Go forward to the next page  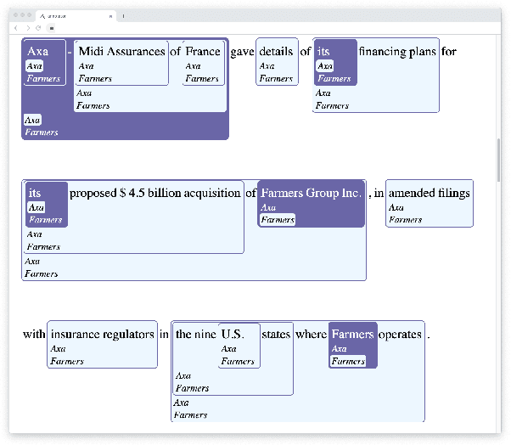click(27, 28)
